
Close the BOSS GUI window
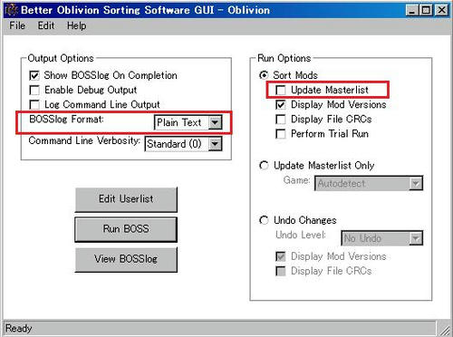442,10
